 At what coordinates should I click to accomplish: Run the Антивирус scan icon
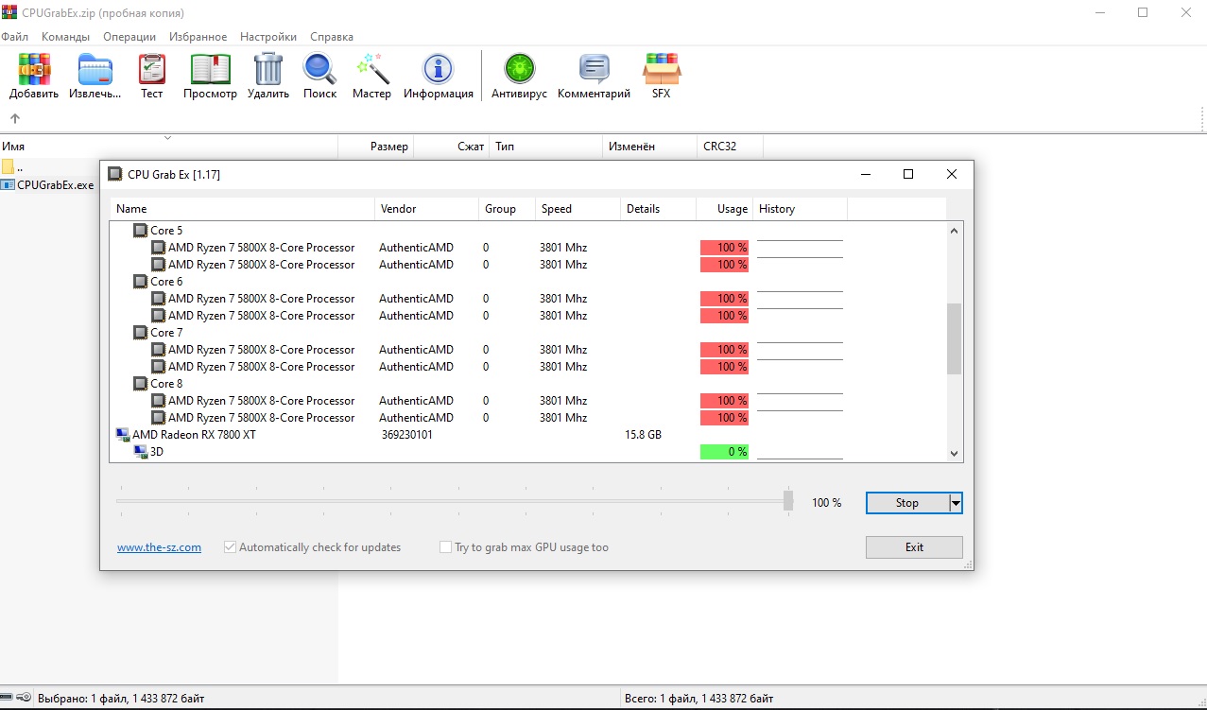(x=519, y=69)
